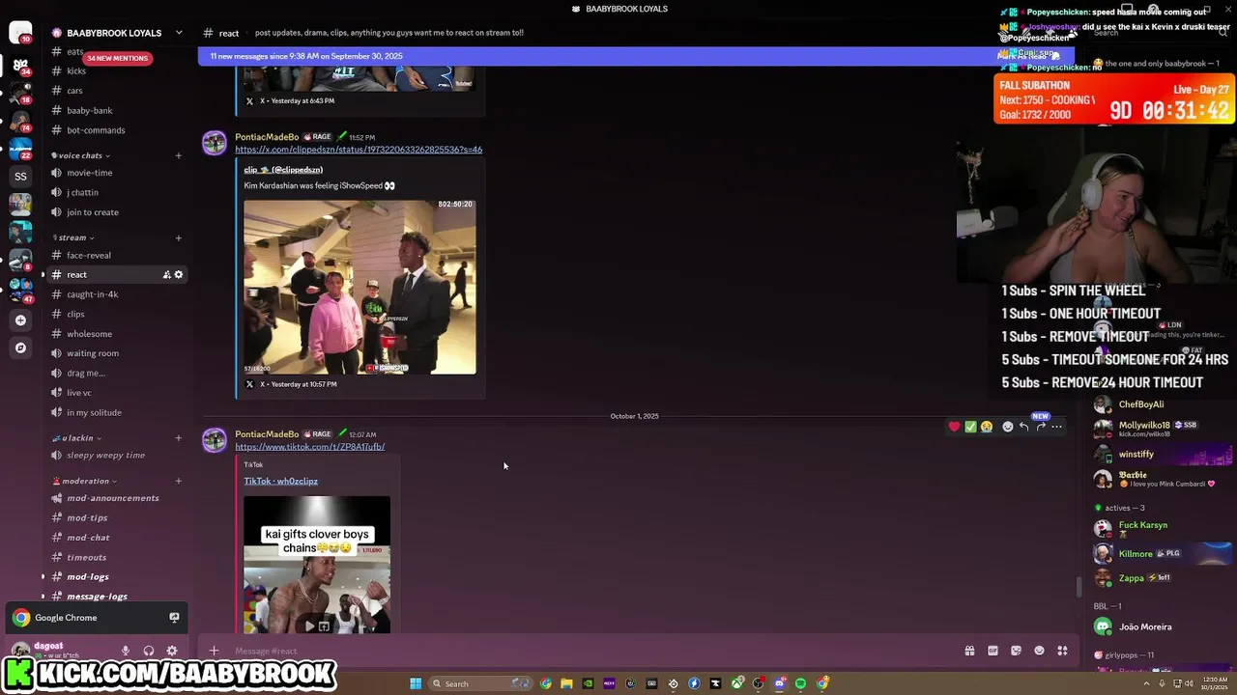This screenshot has height=695, width=1237.
Task: Click the 34 New Mentions pill
Action: click(x=117, y=58)
